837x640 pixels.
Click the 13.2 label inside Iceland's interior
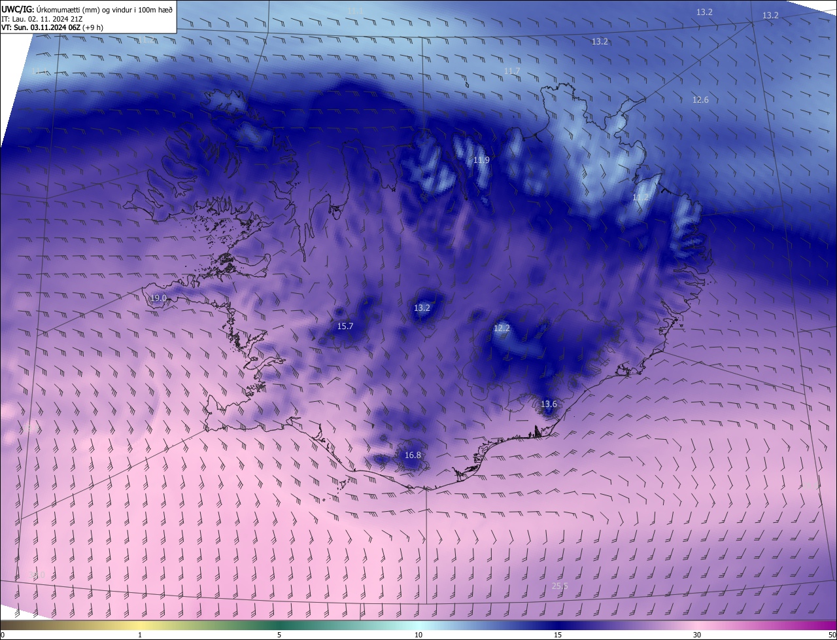pyautogui.click(x=422, y=308)
